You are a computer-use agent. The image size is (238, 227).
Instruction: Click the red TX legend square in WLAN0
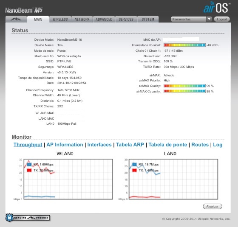(29, 170)
